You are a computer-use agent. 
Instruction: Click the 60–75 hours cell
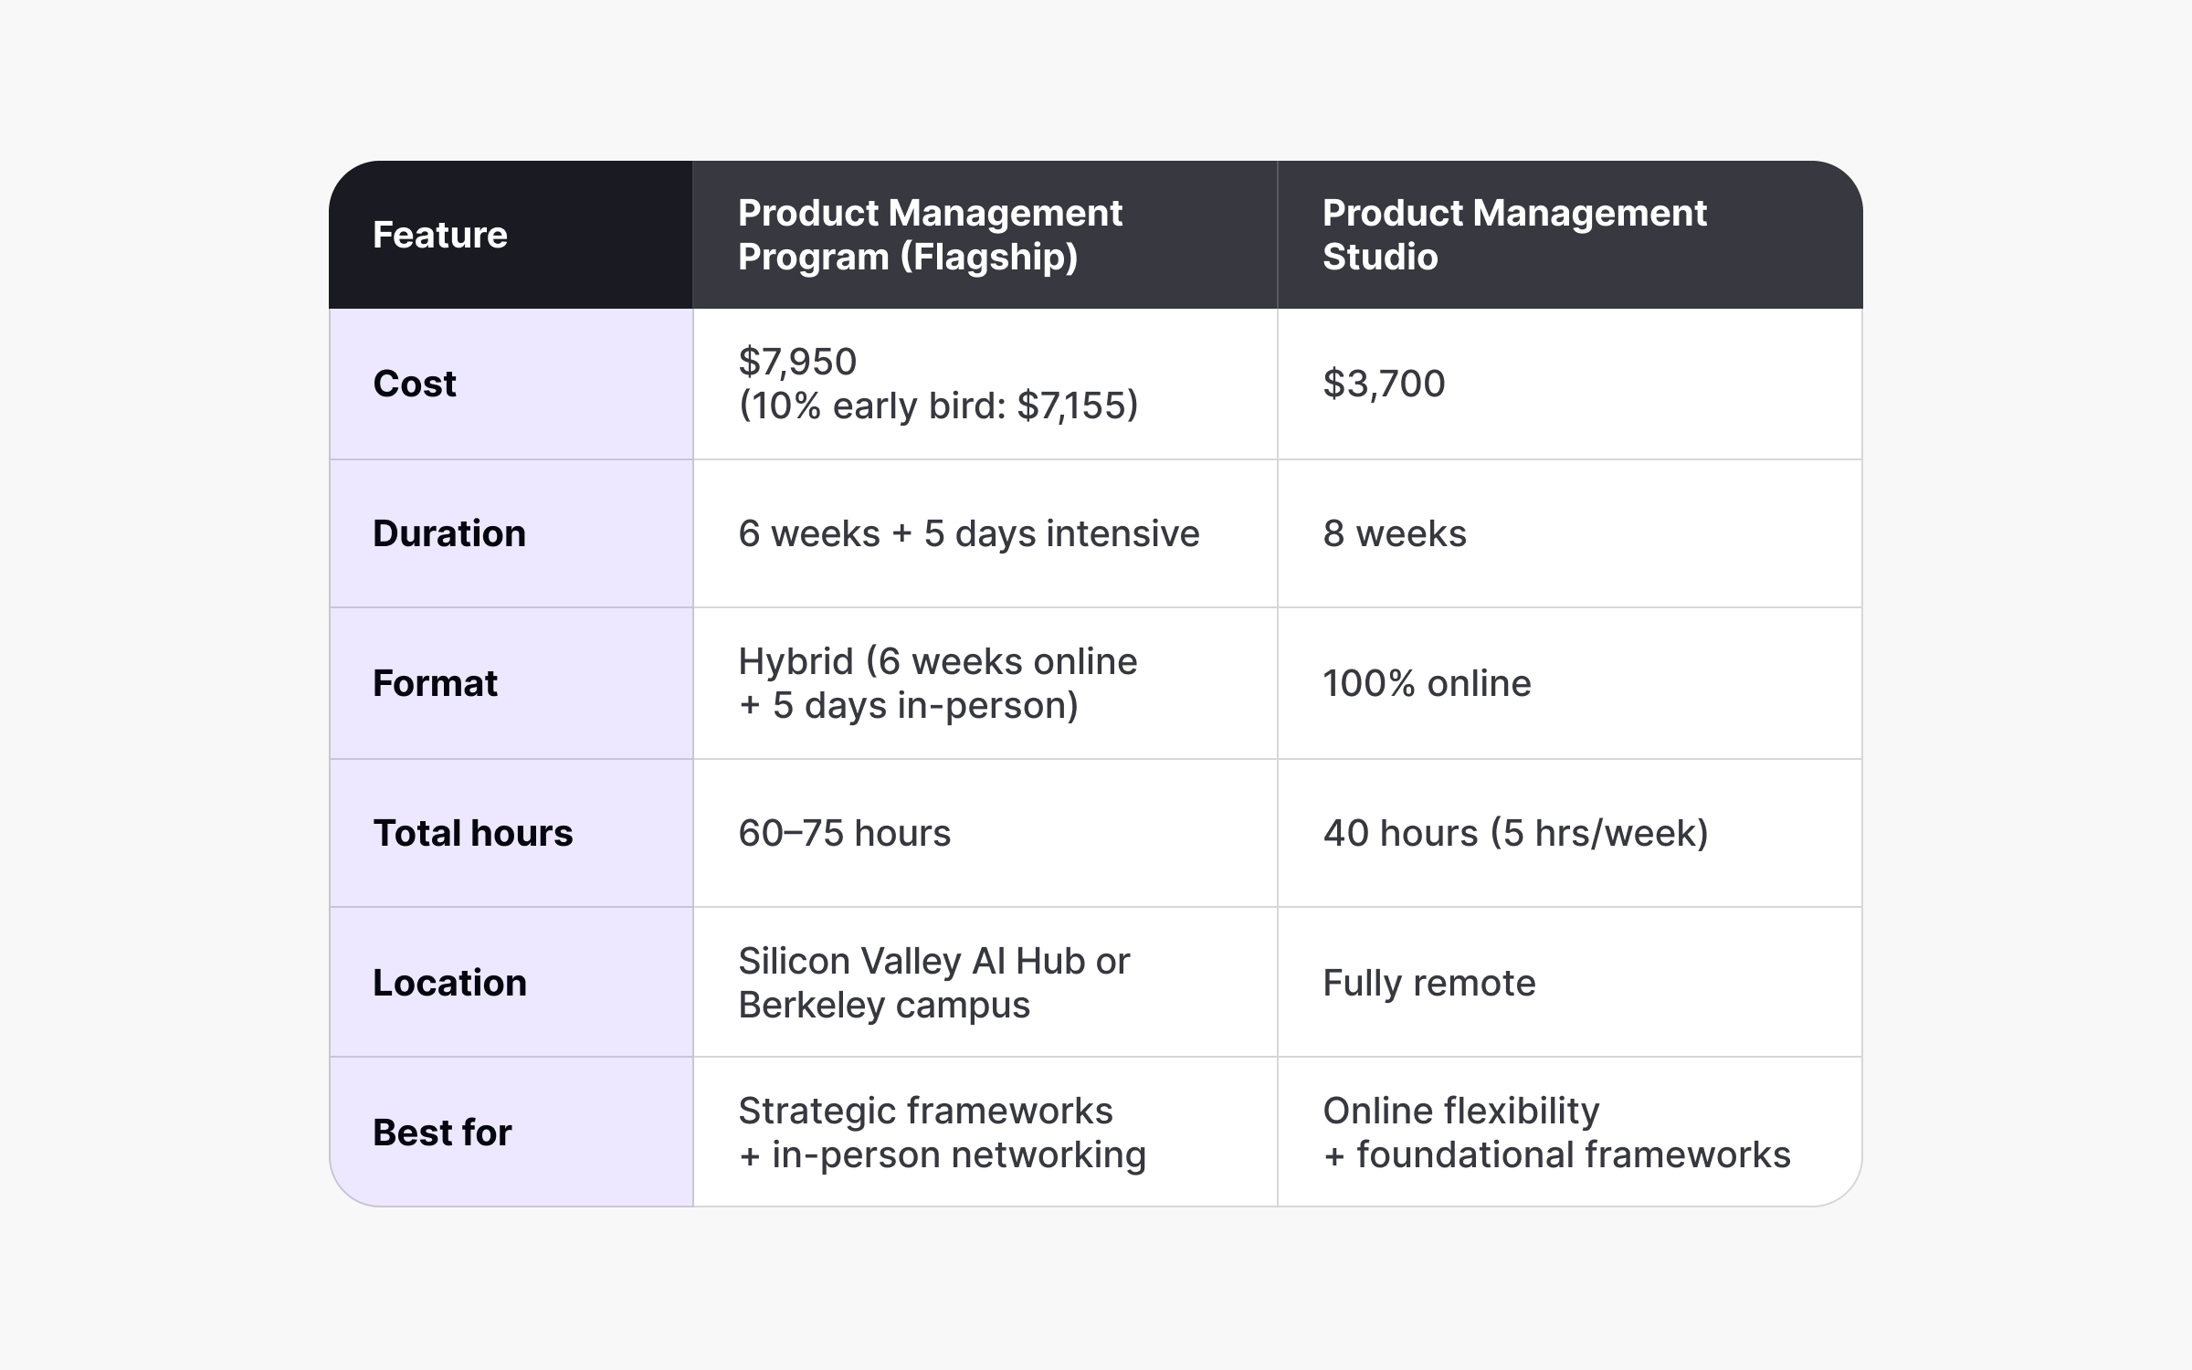(844, 833)
